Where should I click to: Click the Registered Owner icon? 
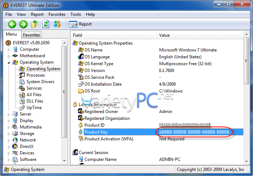click(80, 111)
